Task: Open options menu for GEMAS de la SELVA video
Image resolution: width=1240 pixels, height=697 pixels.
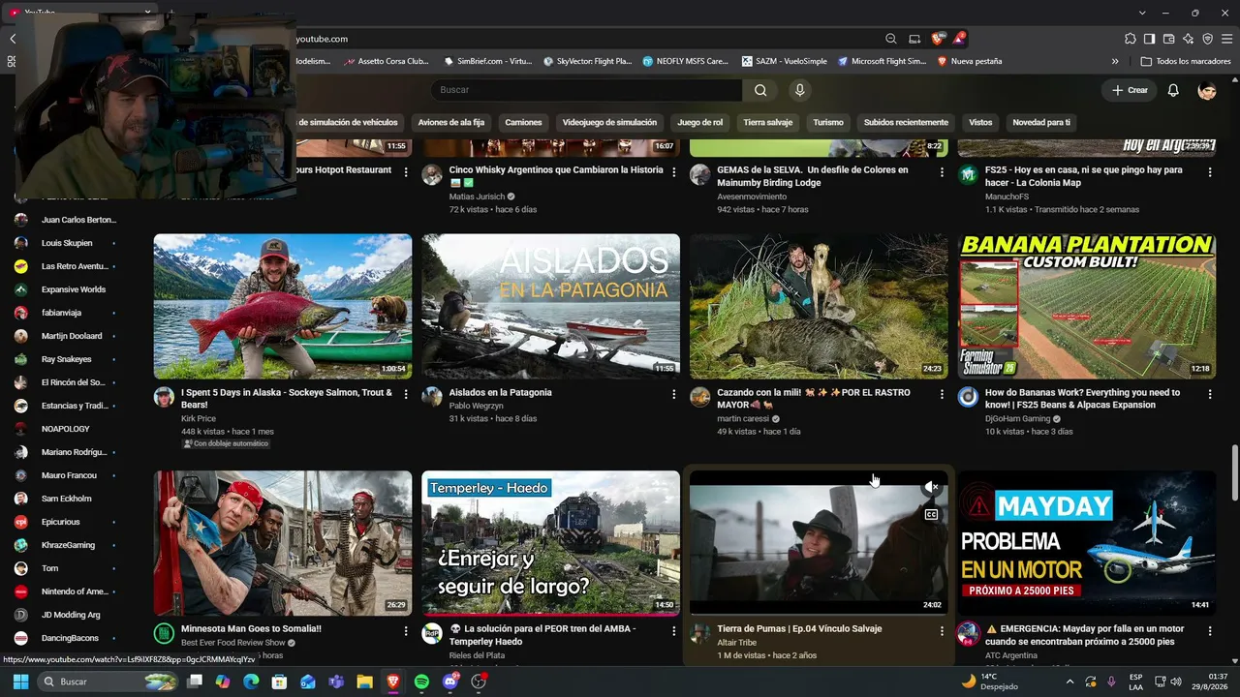Action: (942, 171)
